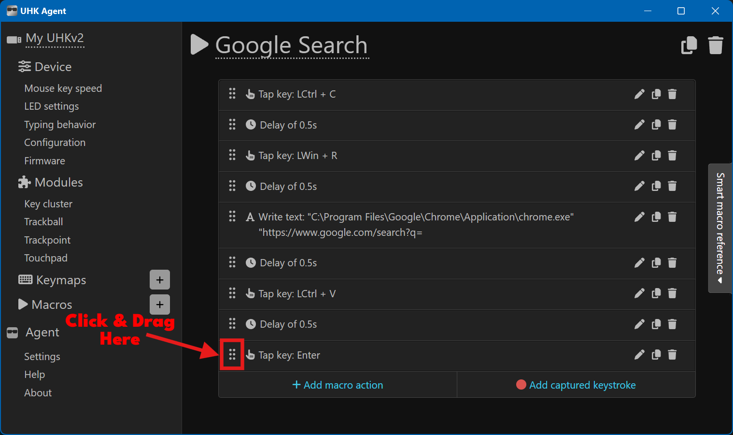Screen dimensions: 733x435
Task: Open Mouse key speed settings
Action: coord(63,88)
